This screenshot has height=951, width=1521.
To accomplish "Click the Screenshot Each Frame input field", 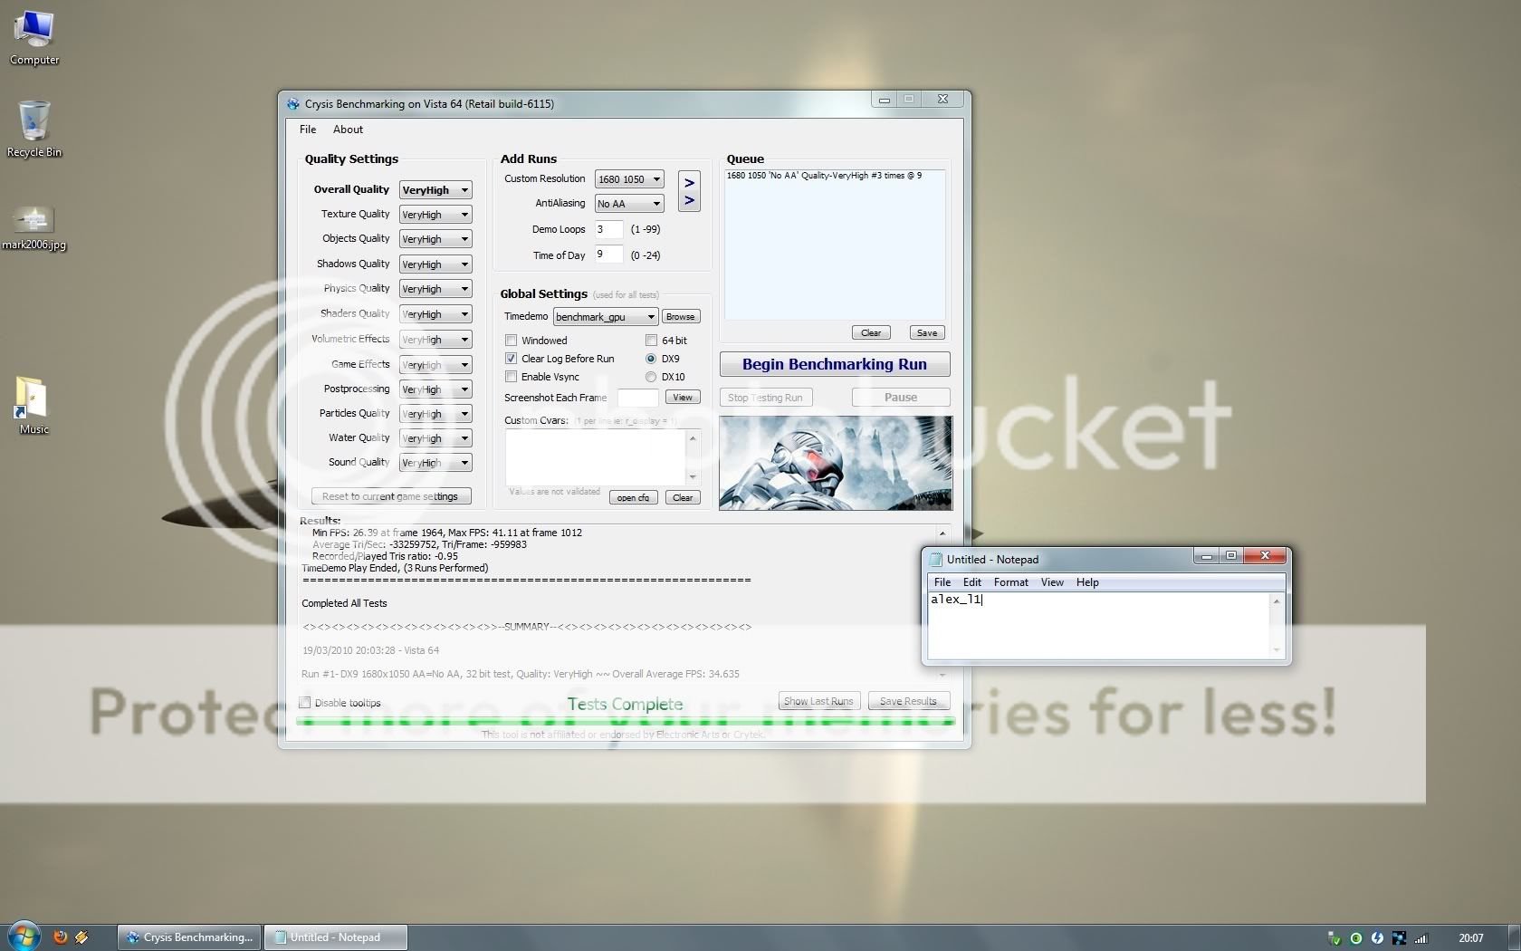I will pos(637,398).
